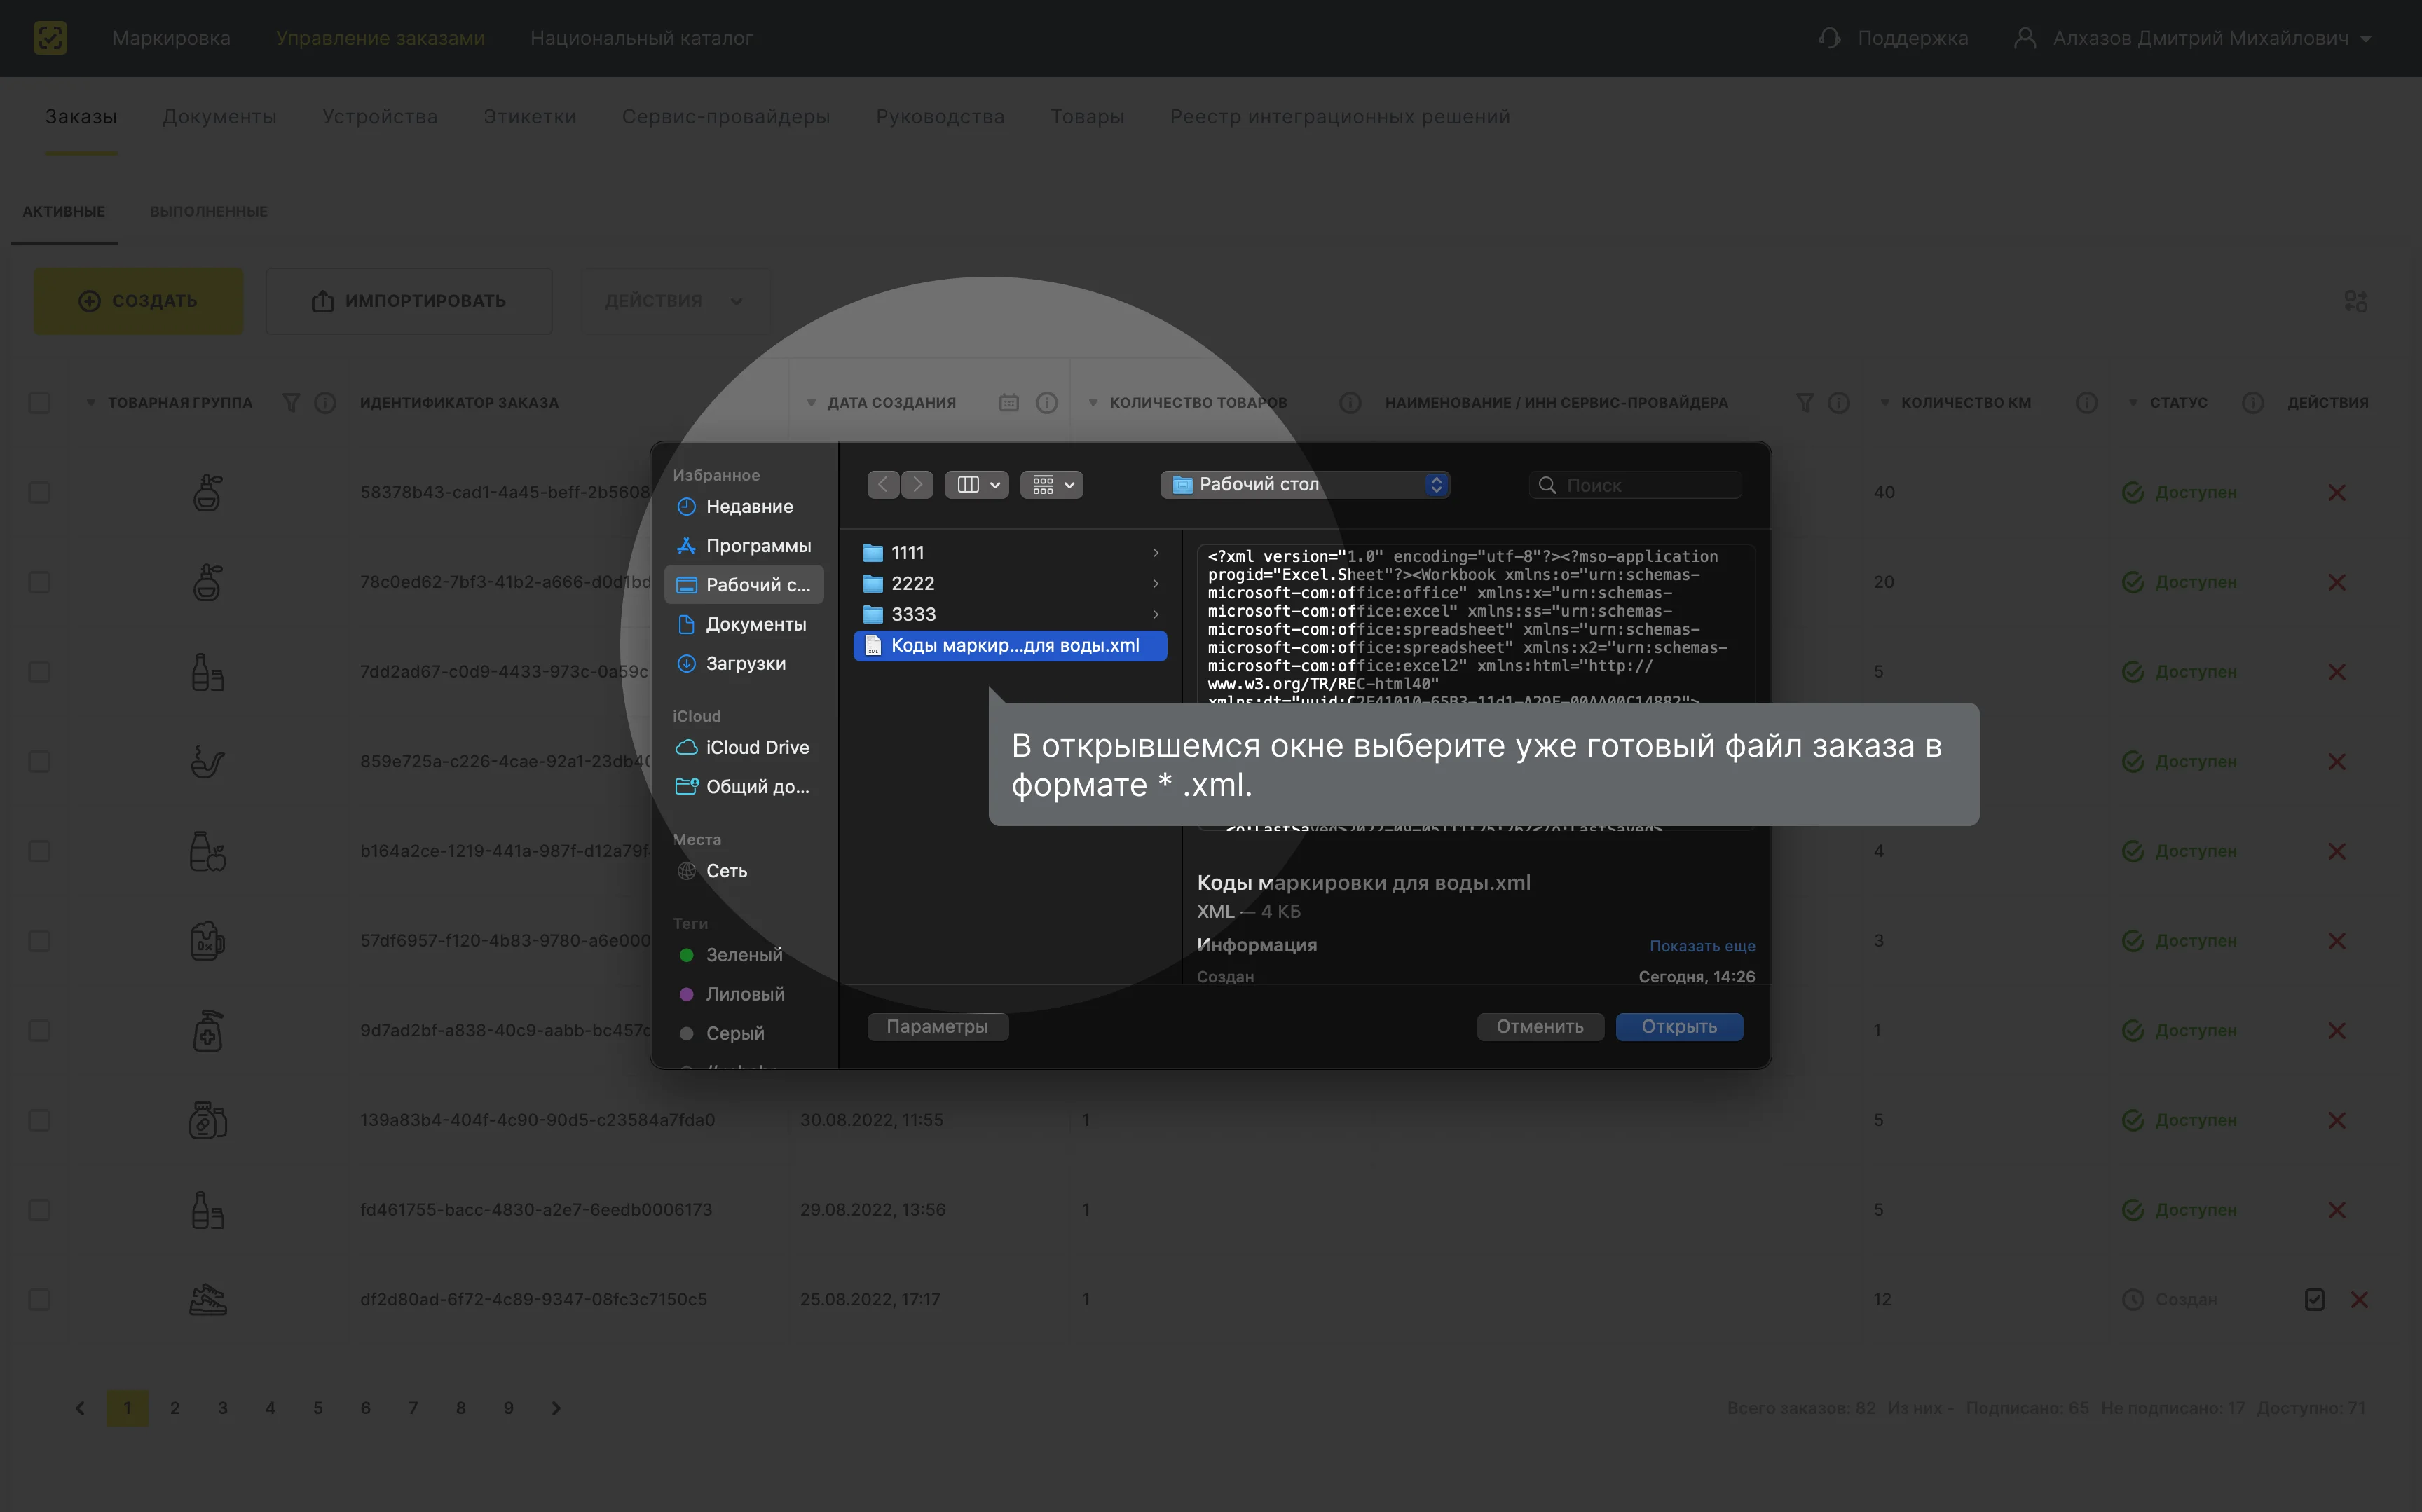Viewport: 2422px width, 1512px height.
Task: Click the shoe product icon for order df2d80ad
Action: pos(208,1299)
